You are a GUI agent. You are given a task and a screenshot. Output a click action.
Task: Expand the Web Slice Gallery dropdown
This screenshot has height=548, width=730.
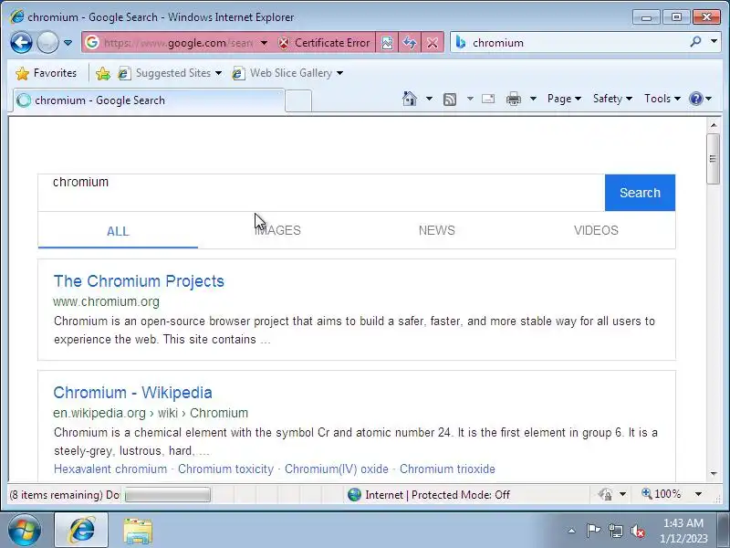coord(339,73)
